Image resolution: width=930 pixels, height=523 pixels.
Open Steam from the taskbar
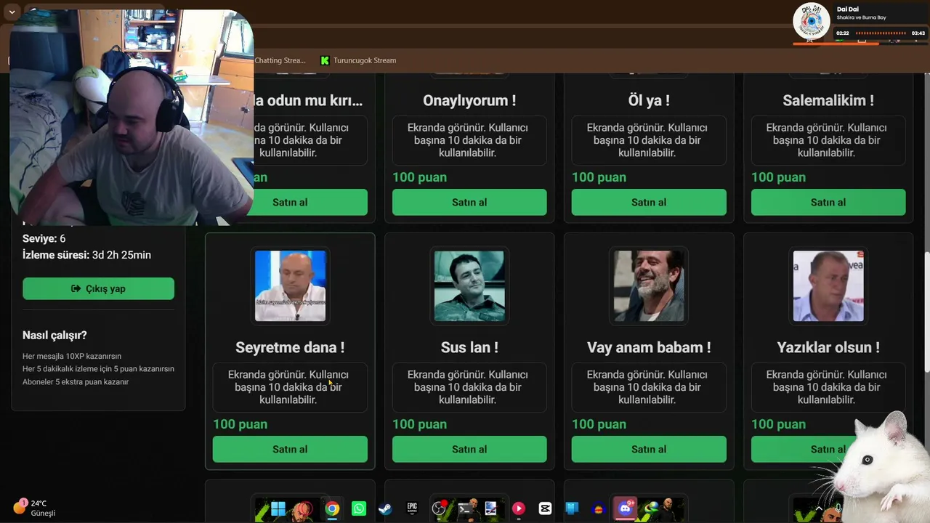(x=385, y=508)
